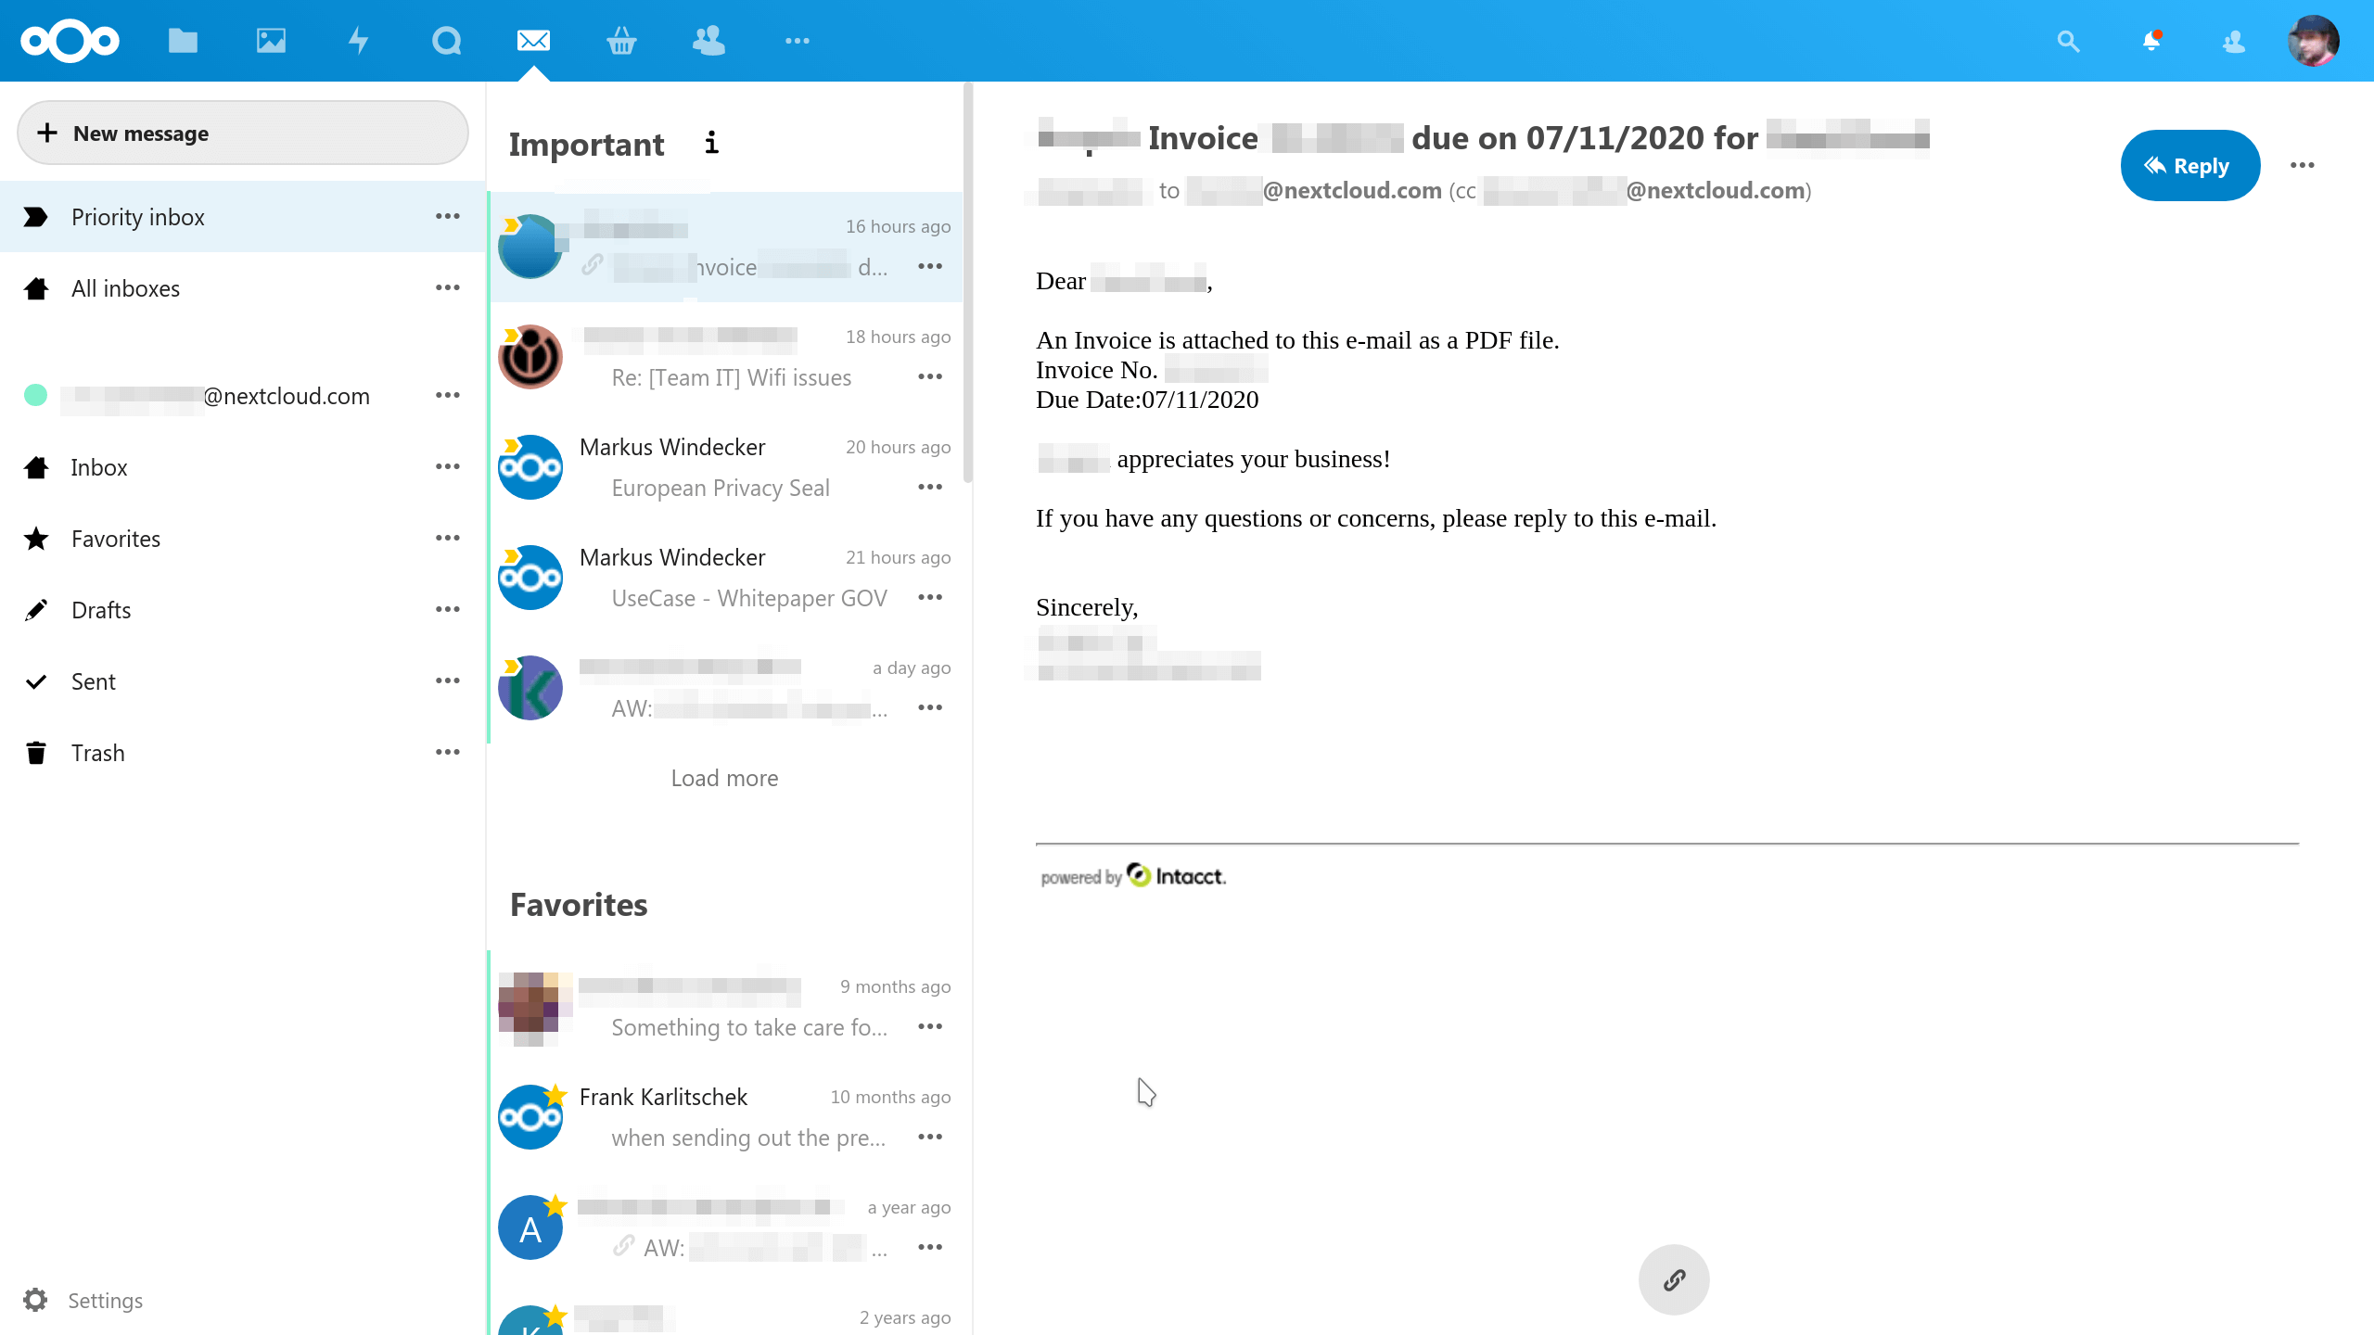Select the Sent folder
Viewport: 2374px width, 1335px height.
pyautogui.click(x=93, y=681)
